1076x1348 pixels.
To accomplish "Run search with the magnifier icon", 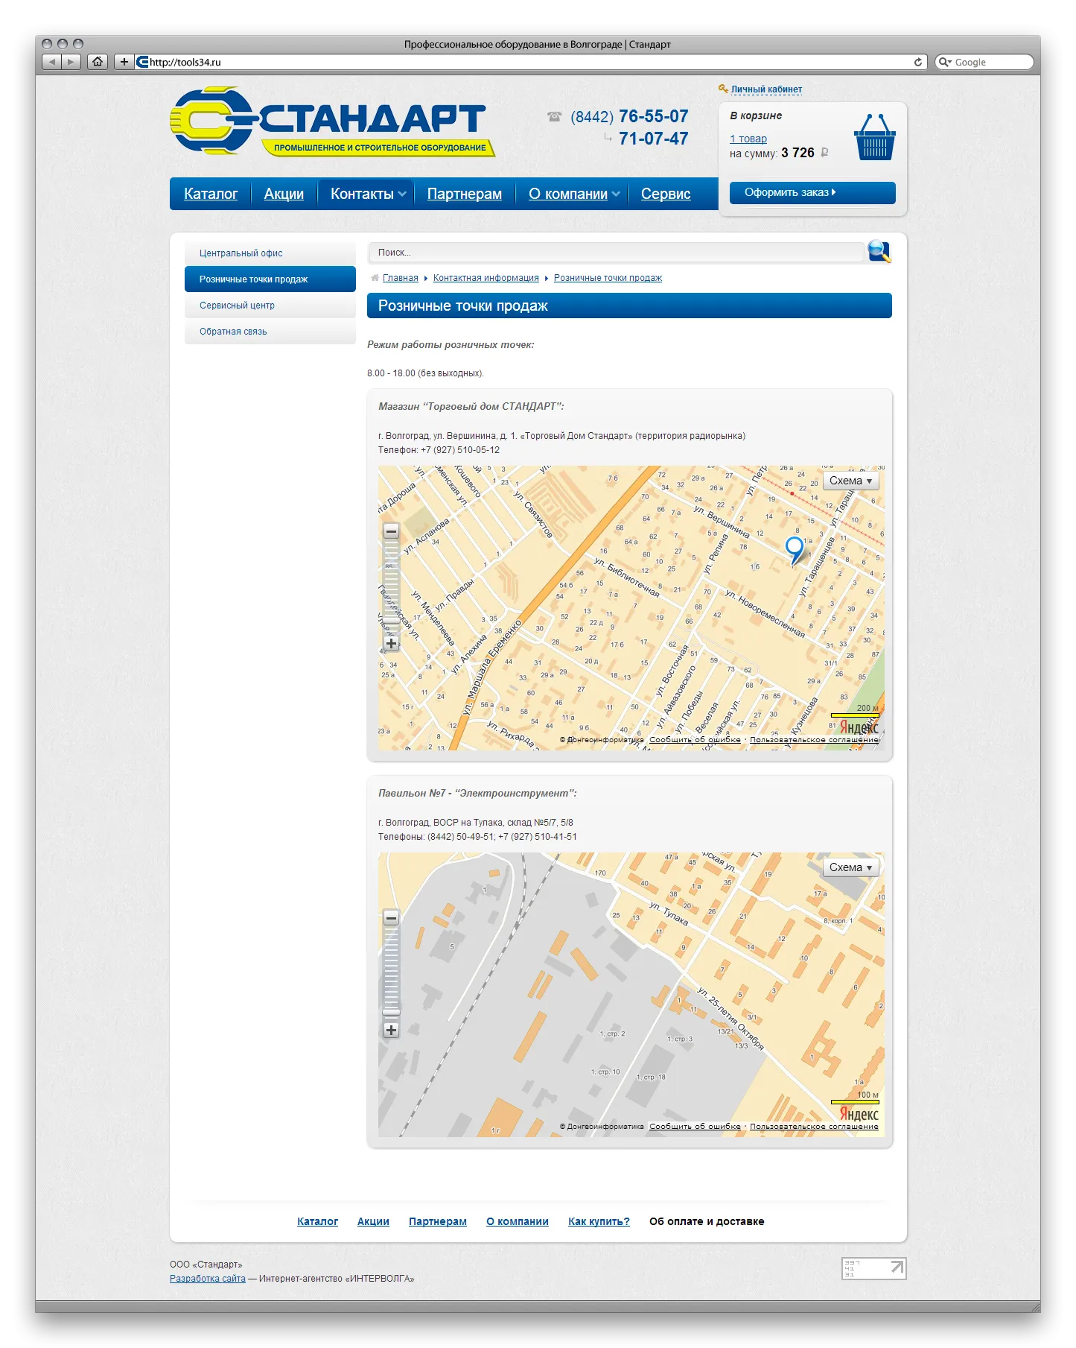I will 879,252.
